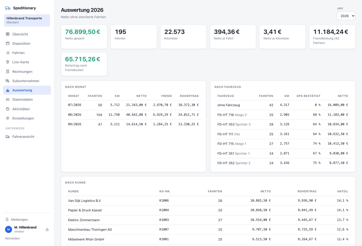362x246 pixels.
Task: Select the Hillenbrand Transporte Mandant box
Action: point(27,20)
